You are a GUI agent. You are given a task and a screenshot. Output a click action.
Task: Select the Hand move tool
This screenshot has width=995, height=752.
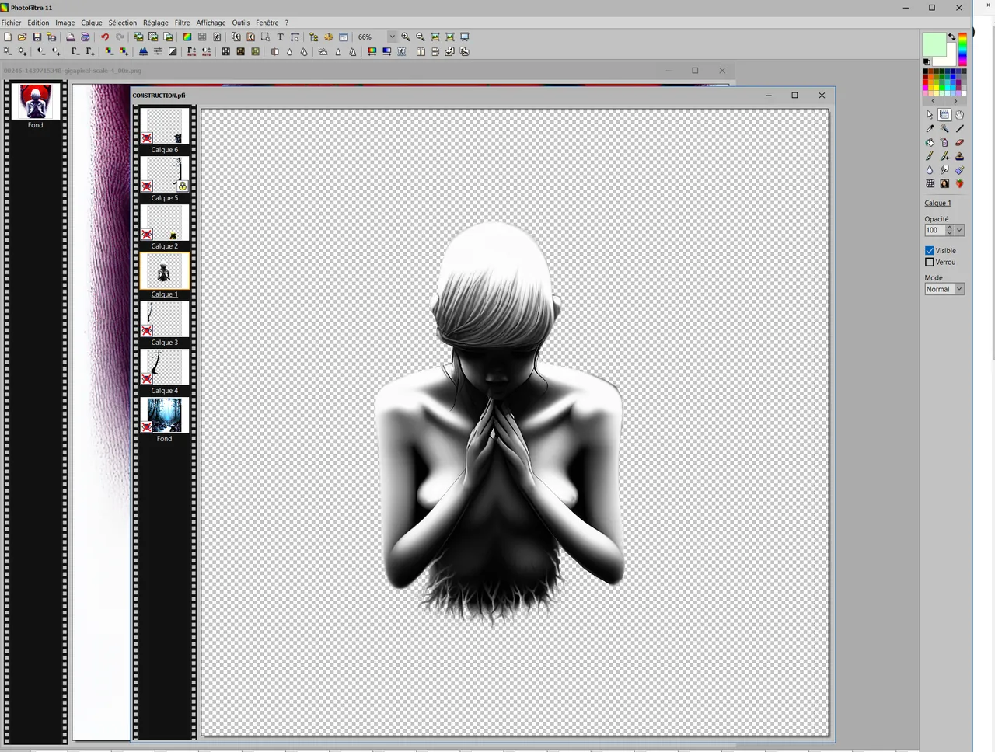(x=959, y=115)
